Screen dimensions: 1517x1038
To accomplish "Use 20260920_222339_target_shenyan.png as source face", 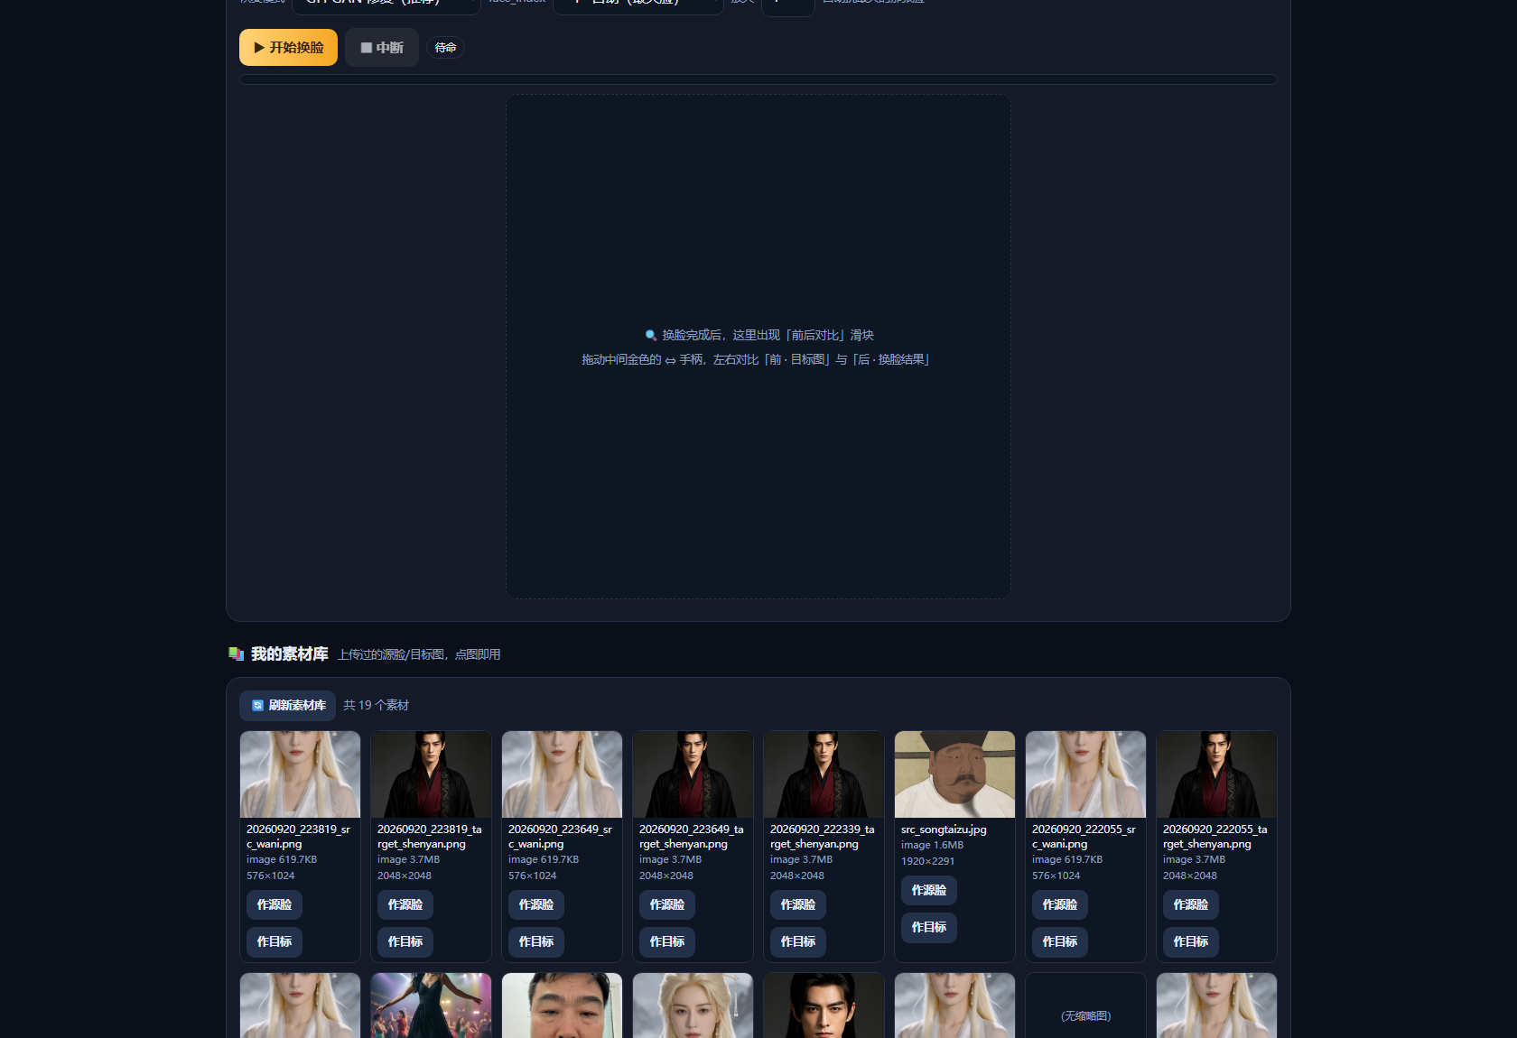I will (798, 905).
